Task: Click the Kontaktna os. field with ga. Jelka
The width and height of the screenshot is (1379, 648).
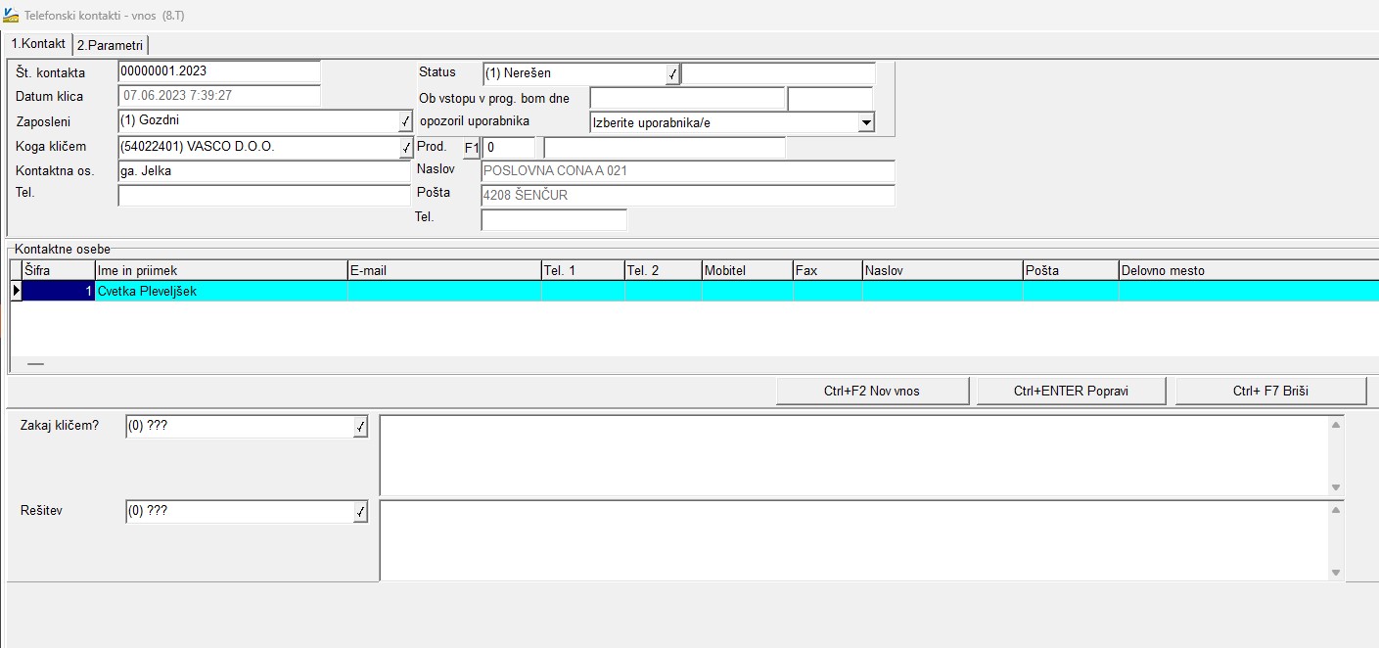Action: [264, 171]
